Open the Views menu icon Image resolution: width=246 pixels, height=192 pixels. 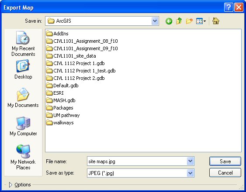pyautogui.click(x=201, y=21)
